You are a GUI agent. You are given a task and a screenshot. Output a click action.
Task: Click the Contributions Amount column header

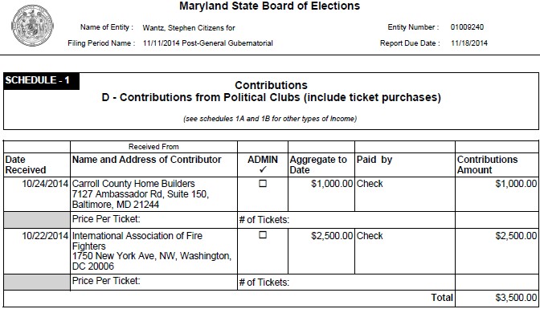click(x=487, y=165)
